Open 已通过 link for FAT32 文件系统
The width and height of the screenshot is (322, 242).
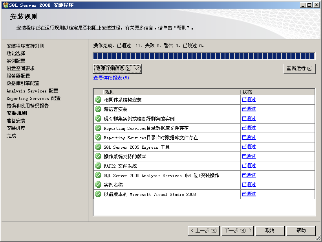(249, 166)
